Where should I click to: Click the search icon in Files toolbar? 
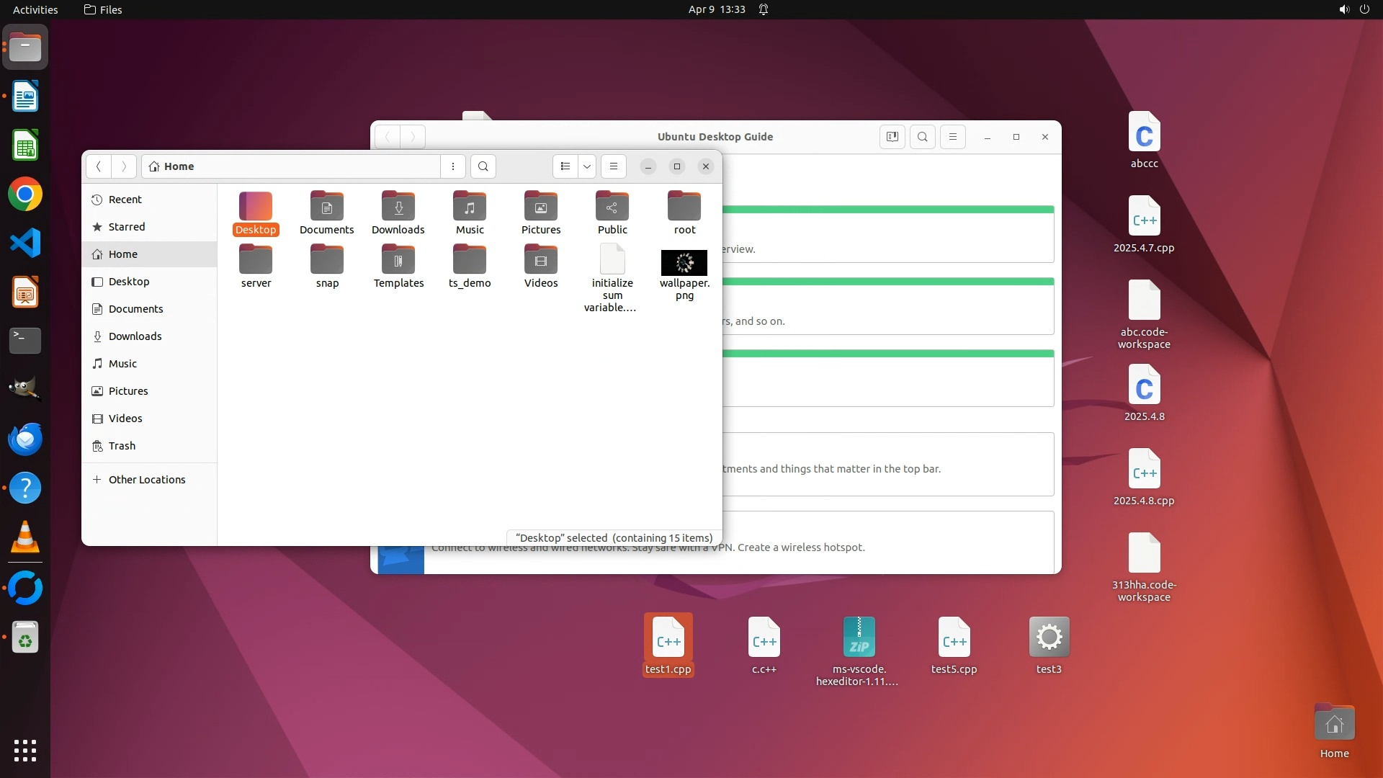pos(483,166)
